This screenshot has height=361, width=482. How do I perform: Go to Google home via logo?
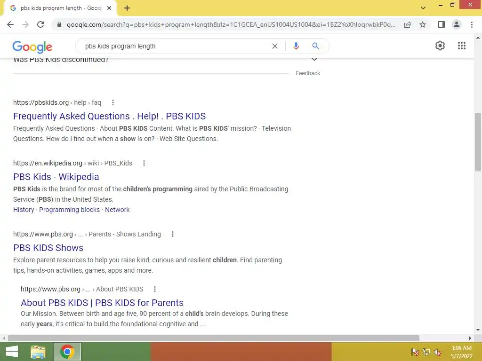(x=32, y=47)
